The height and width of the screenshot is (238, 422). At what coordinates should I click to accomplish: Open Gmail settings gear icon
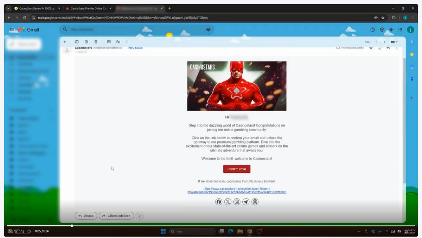tap(382, 30)
